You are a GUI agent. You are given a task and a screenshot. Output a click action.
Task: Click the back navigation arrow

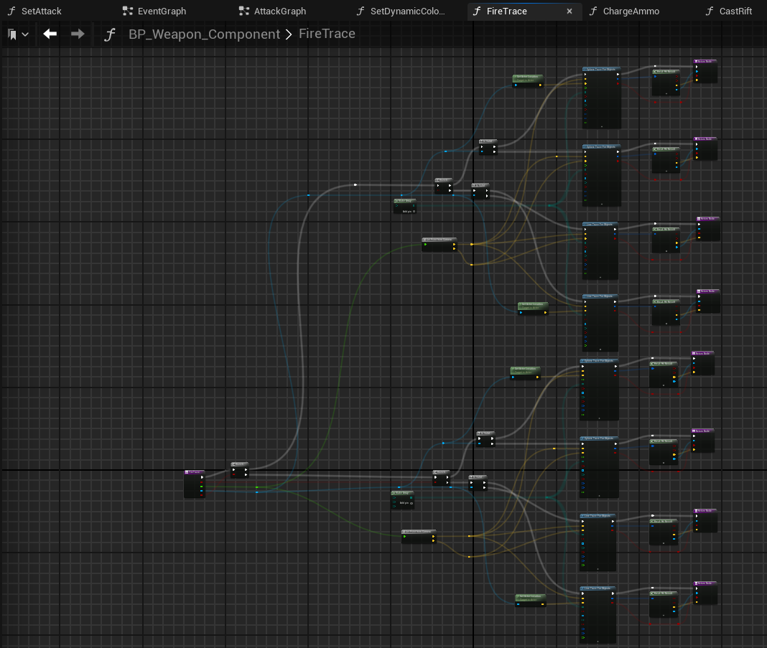[x=50, y=34]
